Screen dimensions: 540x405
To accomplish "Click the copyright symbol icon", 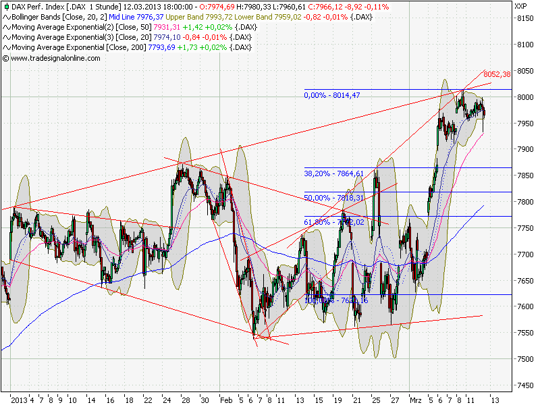I will [6, 58].
